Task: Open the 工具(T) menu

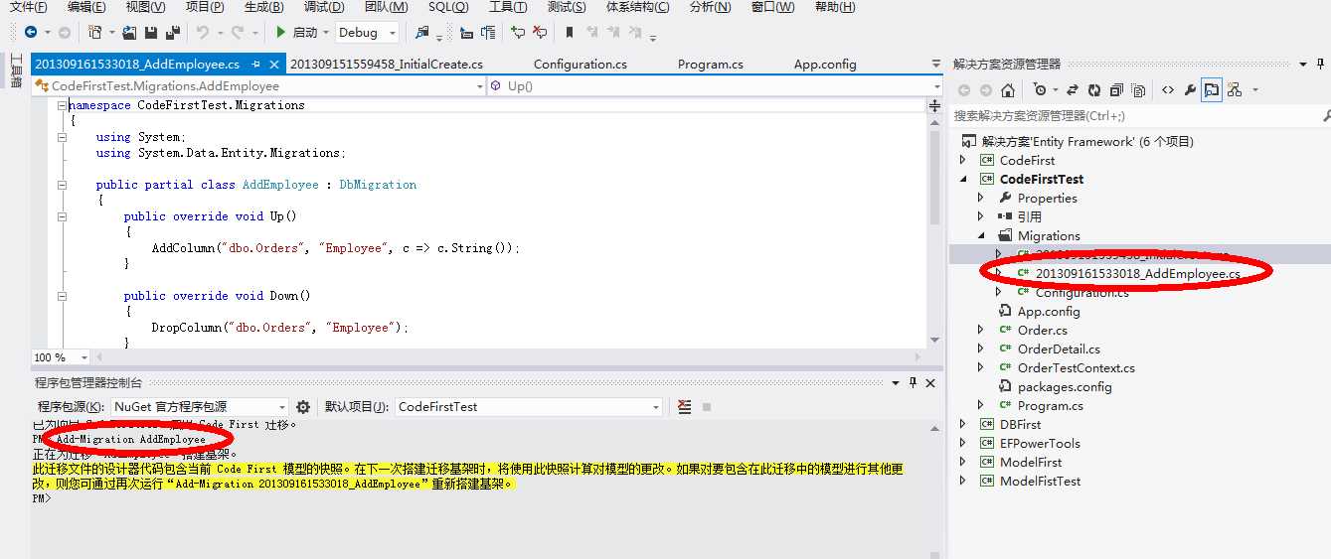Action: click(508, 7)
